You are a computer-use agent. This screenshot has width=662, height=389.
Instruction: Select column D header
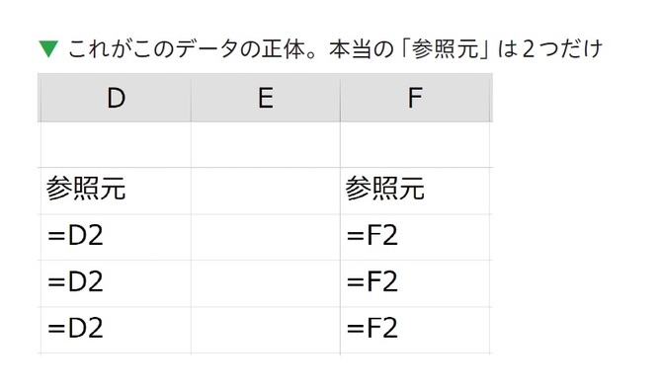[115, 98]
